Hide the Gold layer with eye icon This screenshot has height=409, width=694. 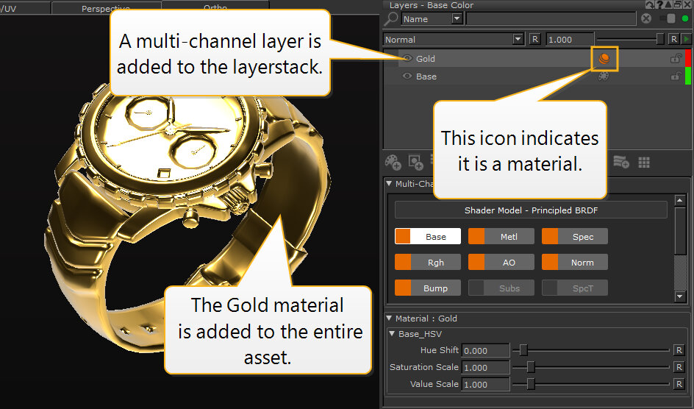click(407, 59)
